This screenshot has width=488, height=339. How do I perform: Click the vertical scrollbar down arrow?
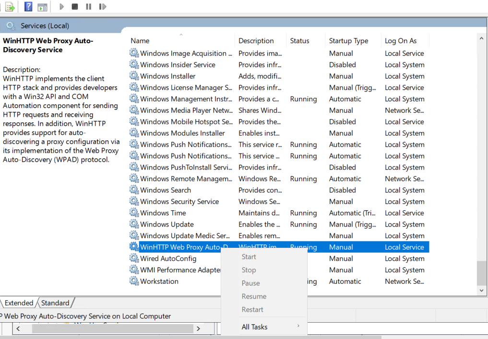481,291
